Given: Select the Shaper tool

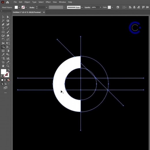Looking at the screenshot, I should [3, 36].
